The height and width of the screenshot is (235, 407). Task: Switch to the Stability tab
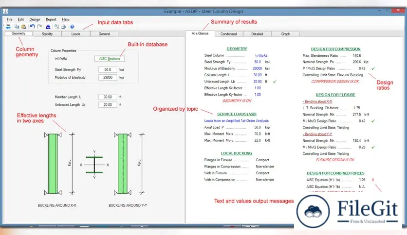coord(47,34)
